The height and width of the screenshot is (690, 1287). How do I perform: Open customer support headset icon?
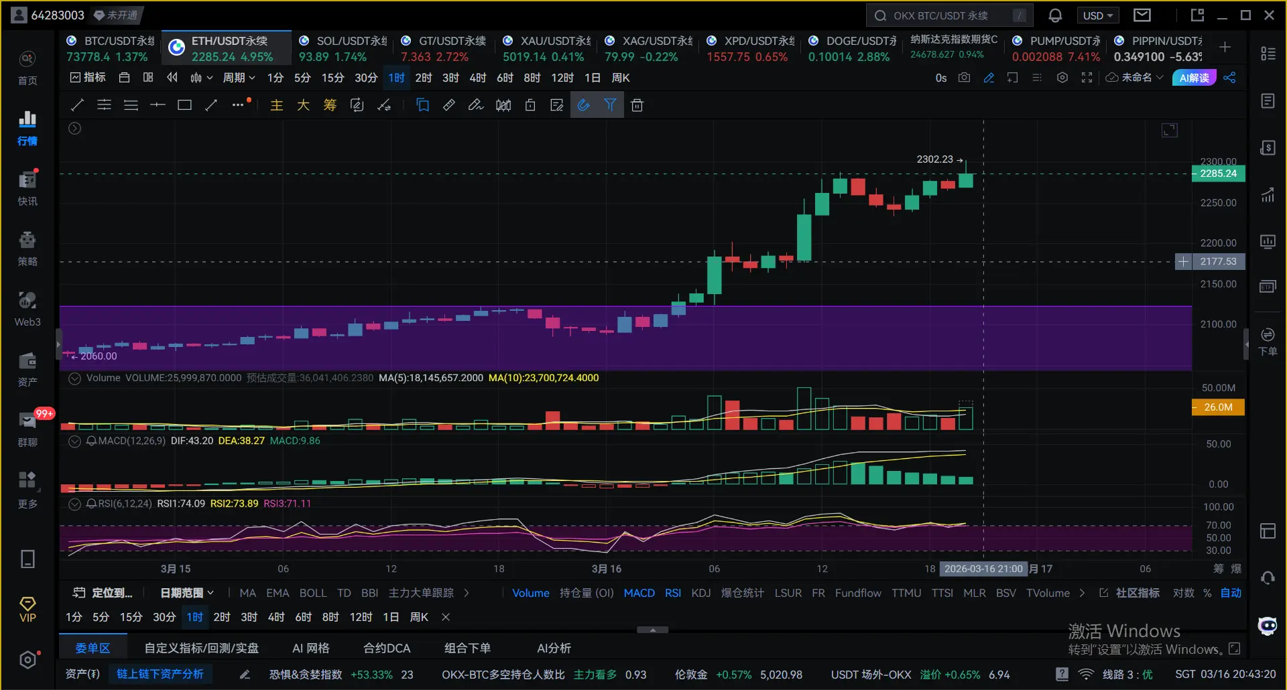[1268, 577]
